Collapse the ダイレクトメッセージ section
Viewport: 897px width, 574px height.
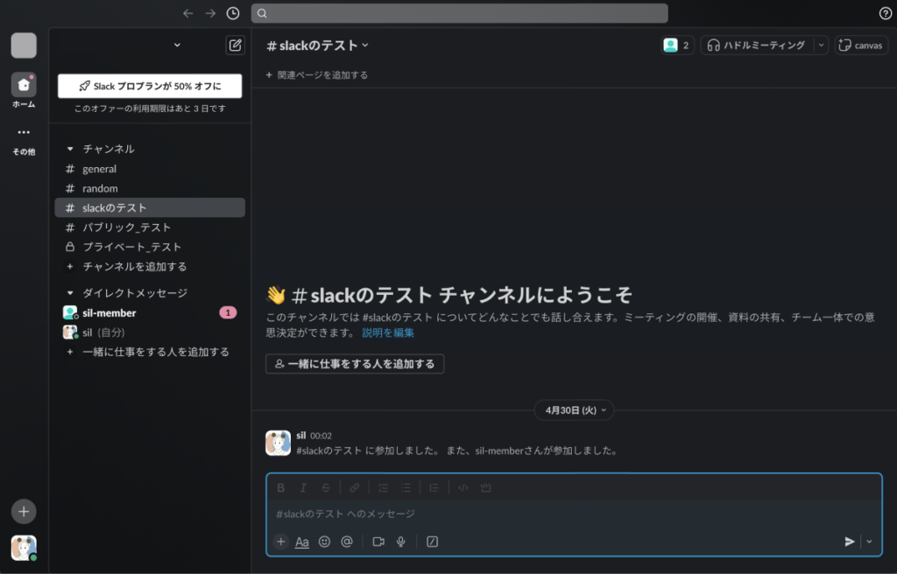71,293
